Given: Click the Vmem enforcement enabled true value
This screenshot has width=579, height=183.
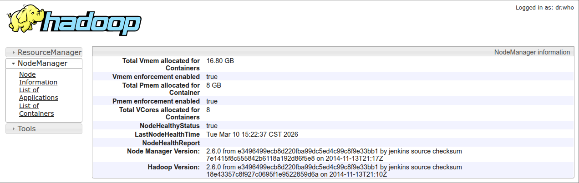Looking at the screenshot, I should [212, 77].
